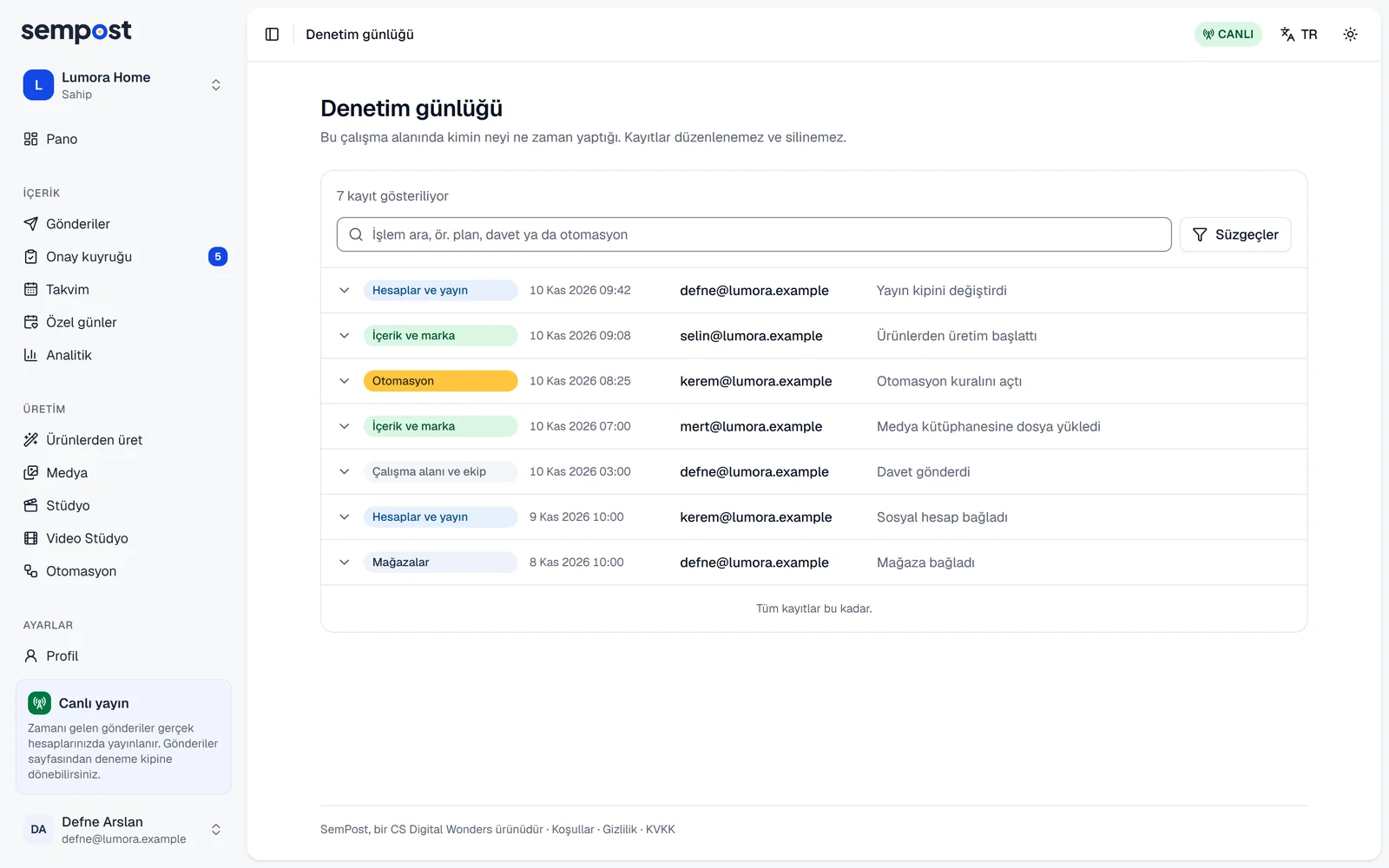The image size is (1389, 868).
Task: Click the green Canlı yayın broadcast icon
Action: coord(40,703)
